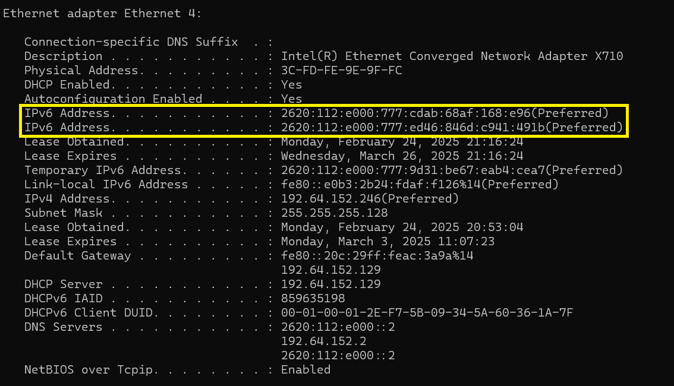Click the DHCPv6 Client DUID value
Image resolution: width=674 pixels, height=386 pixels.
[x=427, y=313]
